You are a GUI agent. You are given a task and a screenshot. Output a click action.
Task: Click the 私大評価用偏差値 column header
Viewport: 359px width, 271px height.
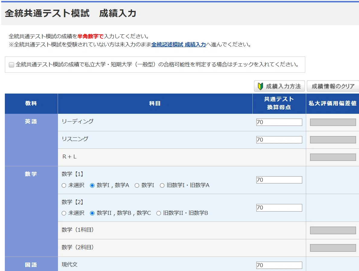(332, 104)
